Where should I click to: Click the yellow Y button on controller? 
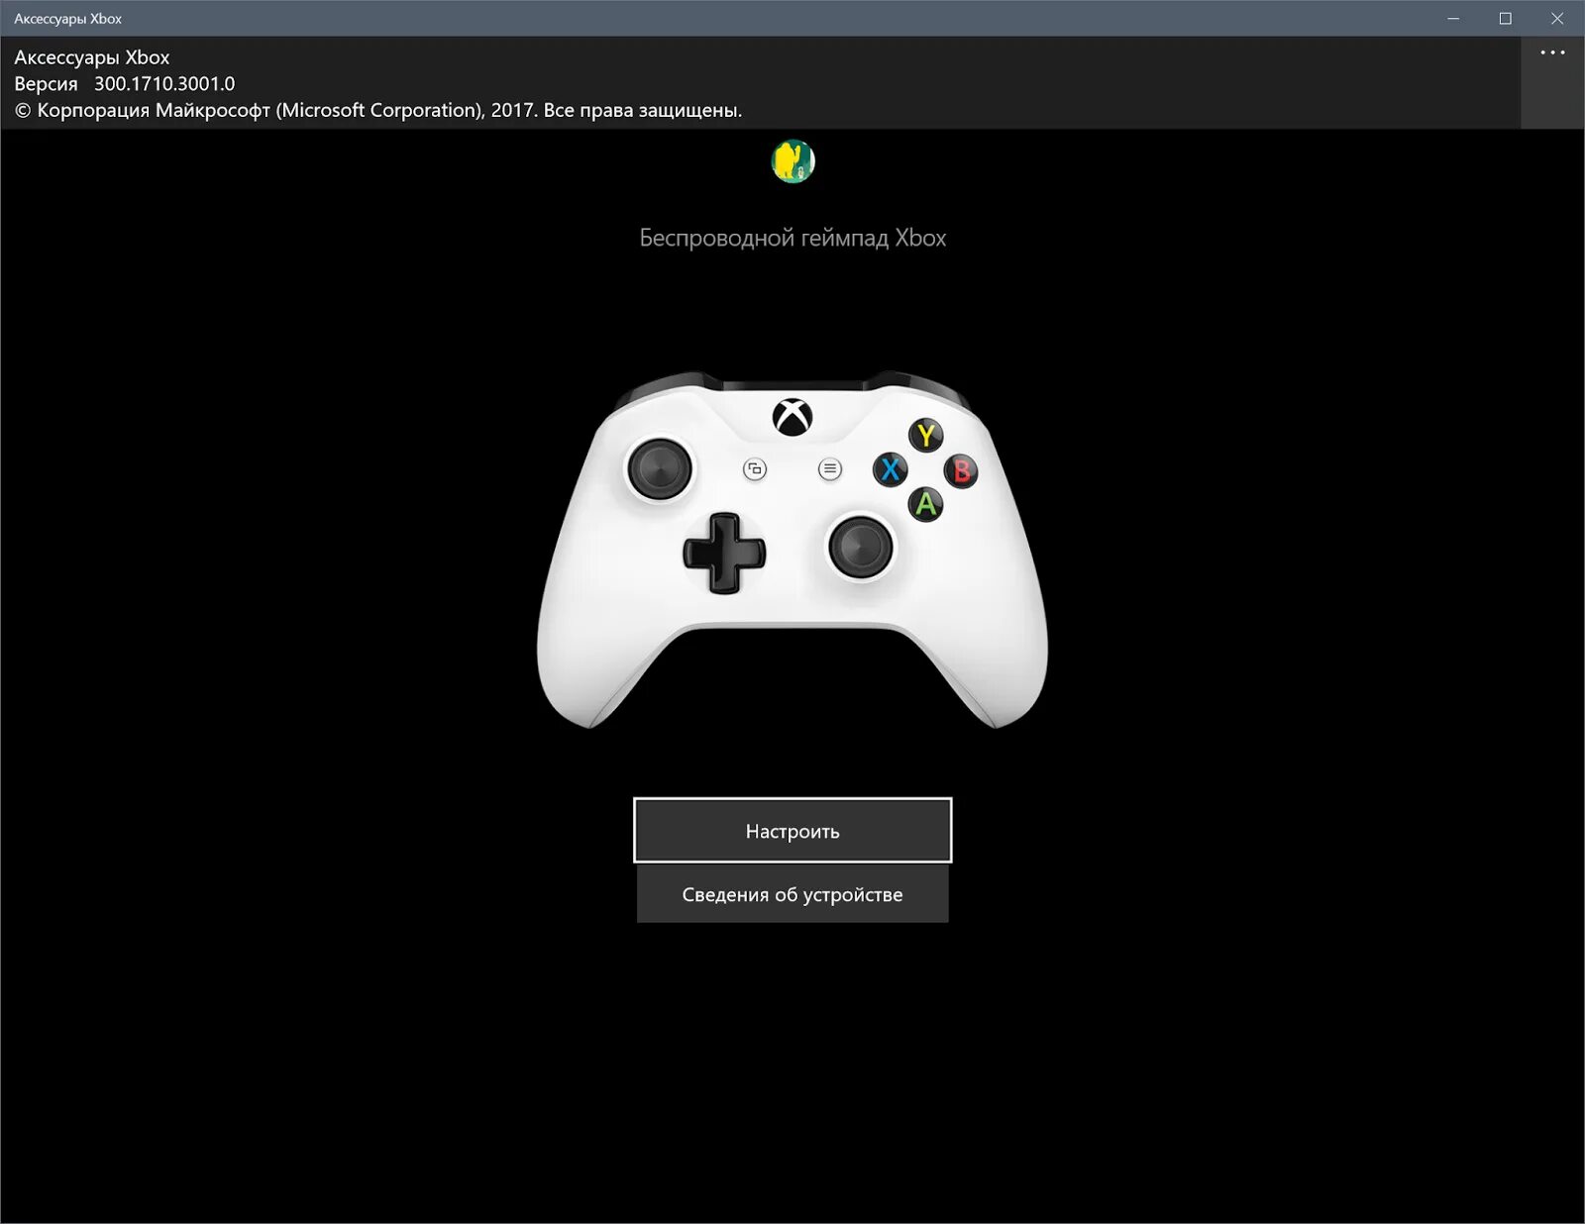pos(926,435)
